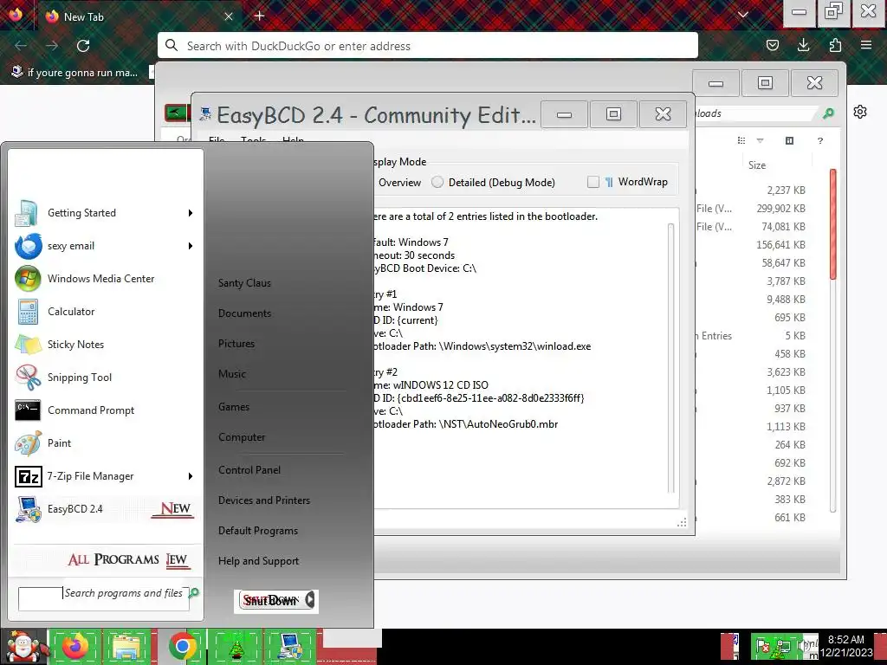This screenshot has width=887, height=665.
Task: Open Explorer view options dropdown arrow
Action: (x=760, y=141)
